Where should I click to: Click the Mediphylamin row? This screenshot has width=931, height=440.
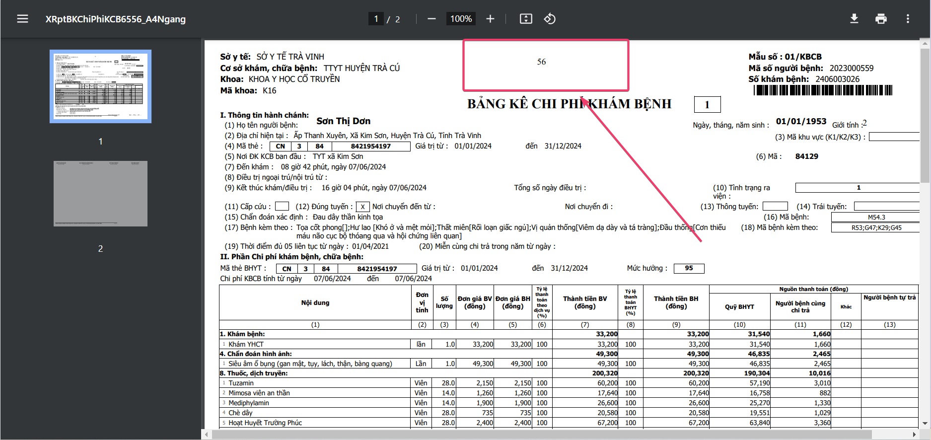click(x=569, y=403)
